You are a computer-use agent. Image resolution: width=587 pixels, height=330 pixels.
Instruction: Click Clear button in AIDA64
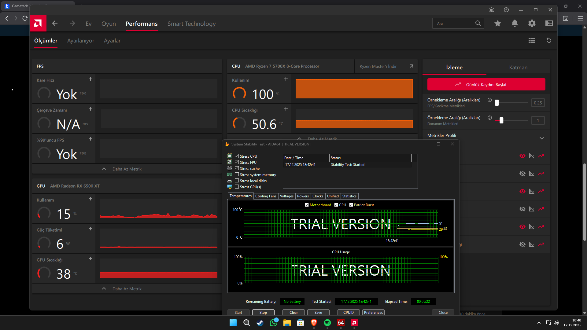click(x=293, y=312)
